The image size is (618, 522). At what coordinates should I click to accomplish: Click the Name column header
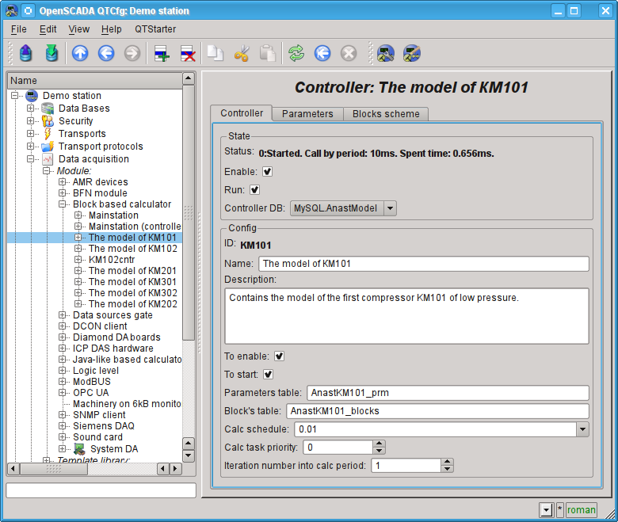(95, 80)
